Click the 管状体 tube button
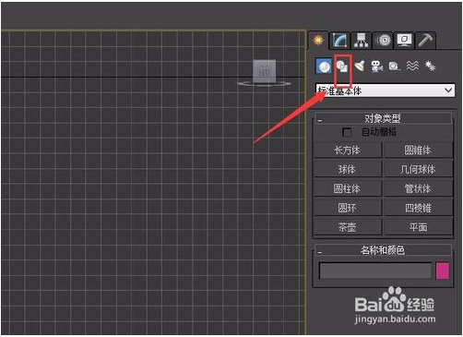The image size is (463, 337). [418, 188]
